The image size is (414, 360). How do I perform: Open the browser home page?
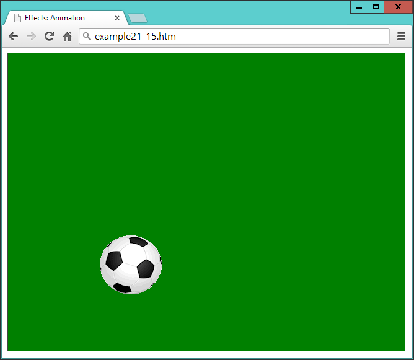[x=68, y=36]
